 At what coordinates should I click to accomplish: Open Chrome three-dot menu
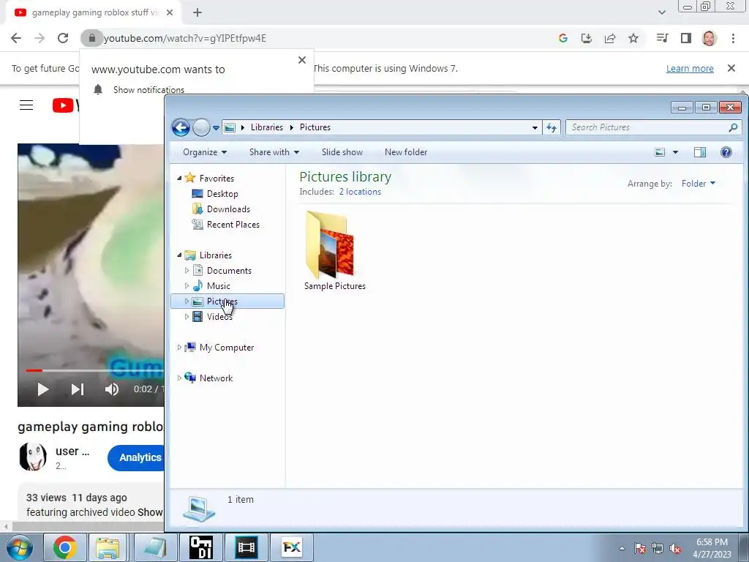tap(733, 38)
